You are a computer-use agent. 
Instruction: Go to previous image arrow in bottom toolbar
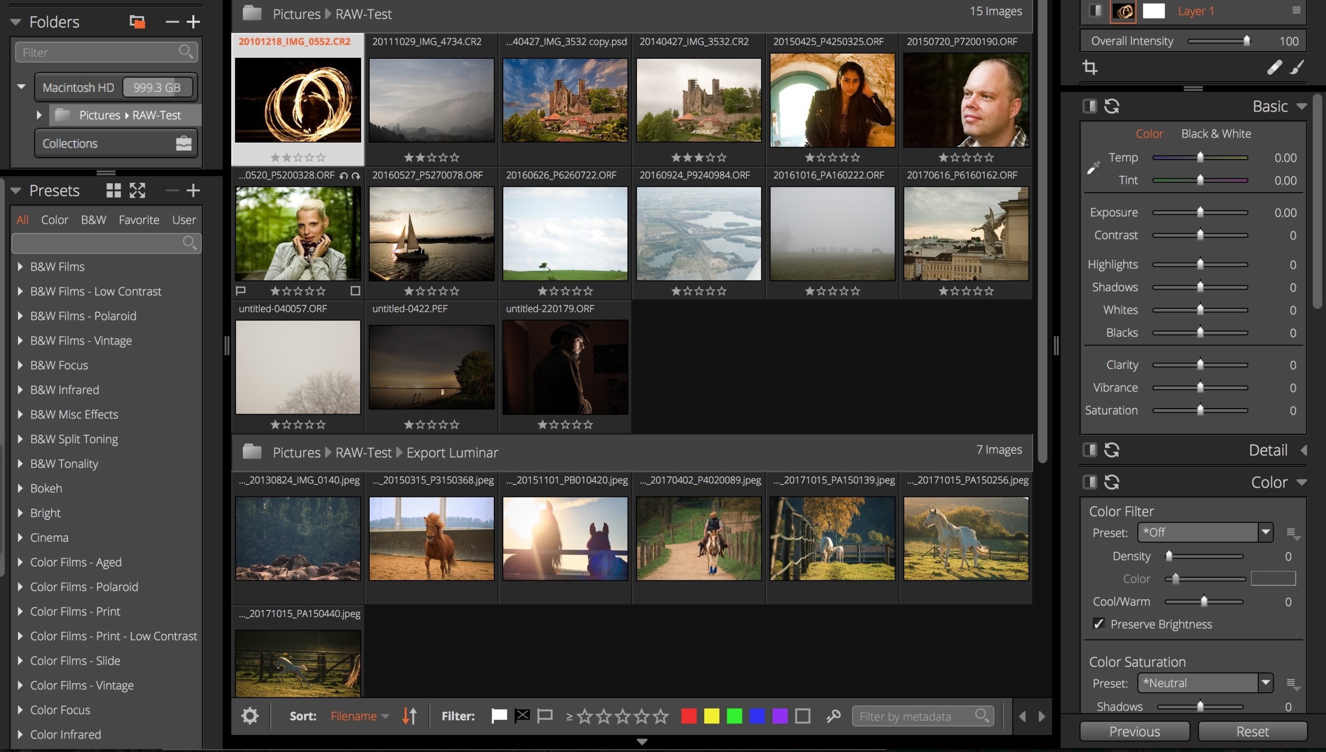[1022, 716]
